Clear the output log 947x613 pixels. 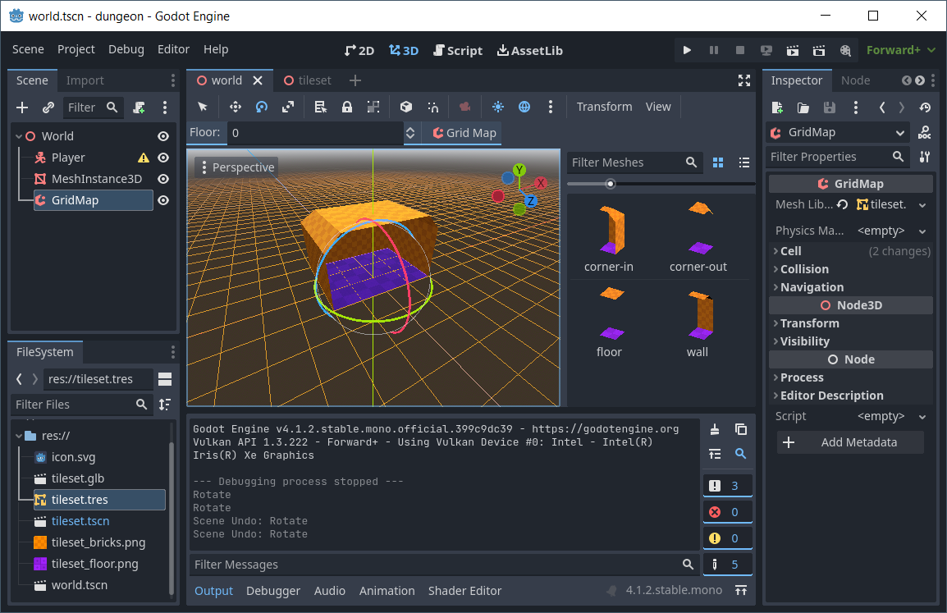[x=715, y=429]
